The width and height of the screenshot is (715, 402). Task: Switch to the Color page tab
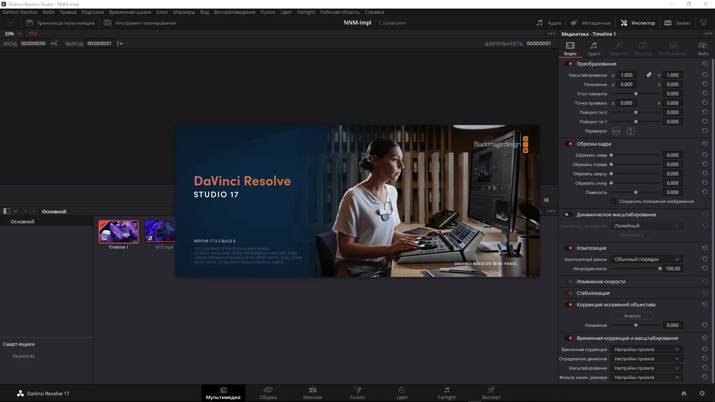click(x=402, y=393)
